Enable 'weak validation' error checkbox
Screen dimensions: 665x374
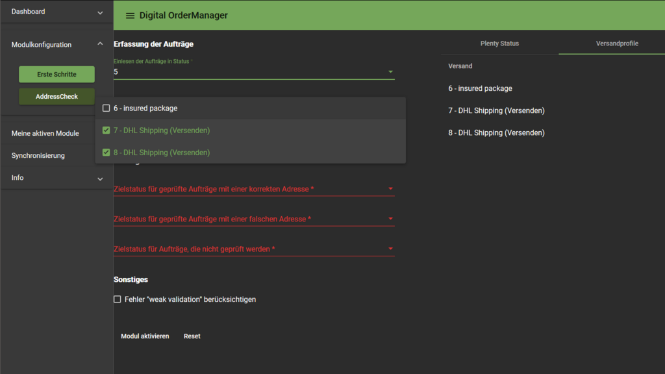pyautogui.click(x=118, y=299)
